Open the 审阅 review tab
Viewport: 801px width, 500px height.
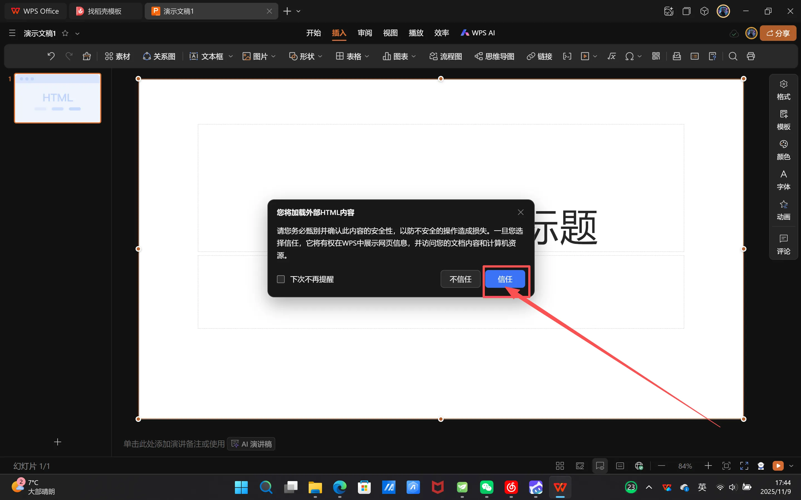tap(365, 33)
